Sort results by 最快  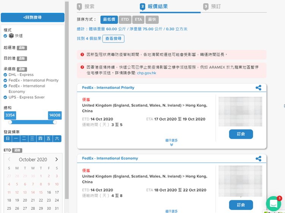tap(152, 19)
